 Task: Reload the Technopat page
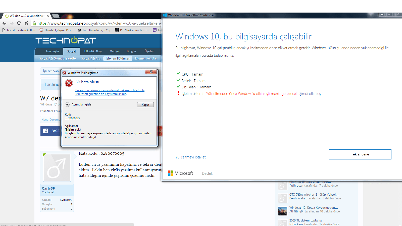click(x=19, y=23)
